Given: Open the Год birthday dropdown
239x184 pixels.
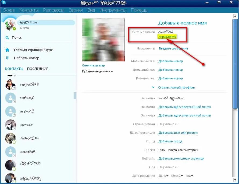Looking at the screenshot, I should coord(189,176).
